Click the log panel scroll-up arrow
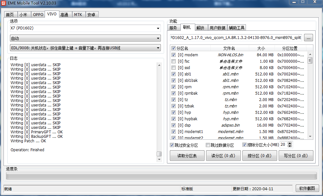This screenshot has width=323, height=196. pos(159,65)
